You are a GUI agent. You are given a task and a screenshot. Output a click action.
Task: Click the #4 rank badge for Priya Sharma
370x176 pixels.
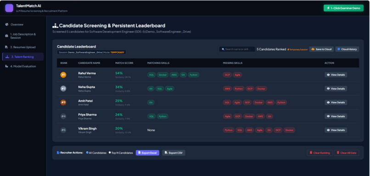pos(63,116)
